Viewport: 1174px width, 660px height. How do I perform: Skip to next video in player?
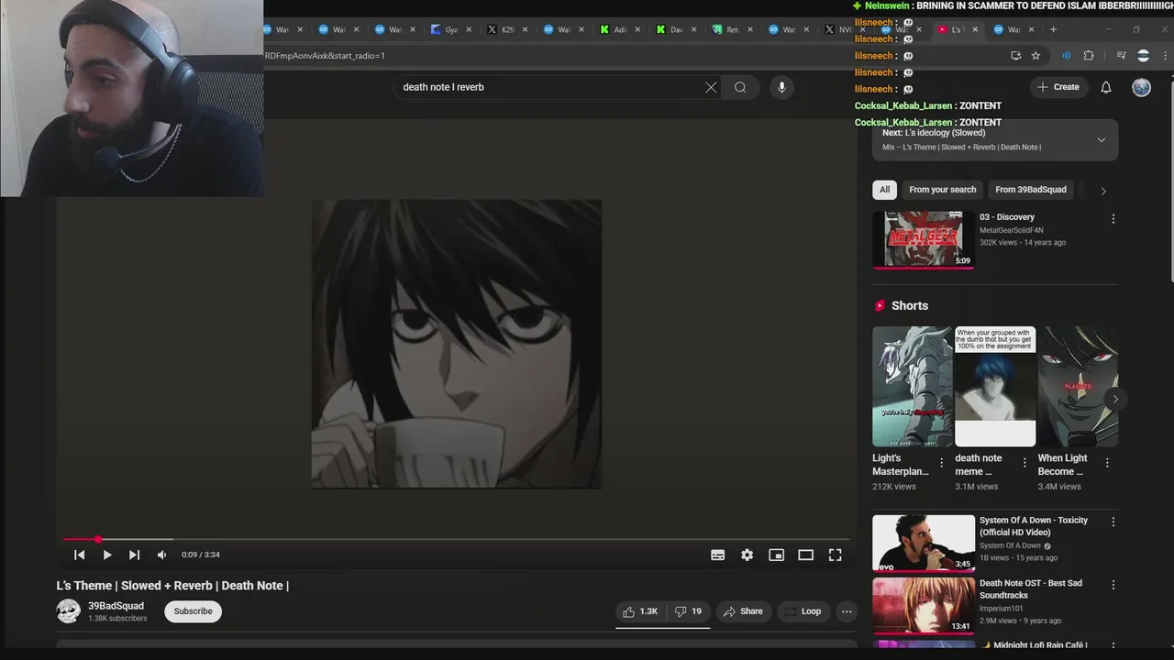134,555
